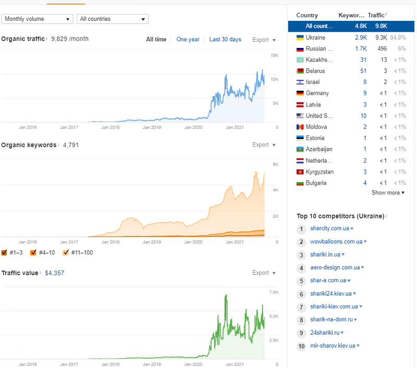Expand Export menu for Organic traffic
417x368 pixels.
[264, 40]
